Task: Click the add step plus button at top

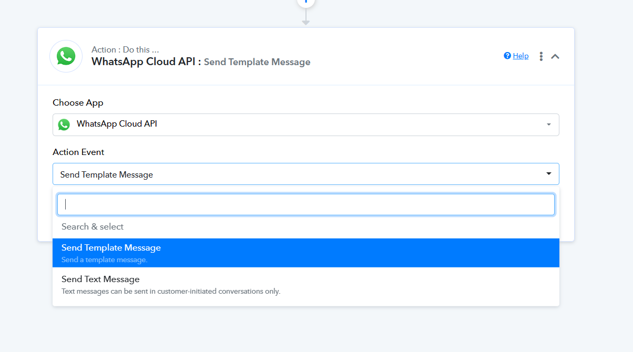Action: [306, 2]
